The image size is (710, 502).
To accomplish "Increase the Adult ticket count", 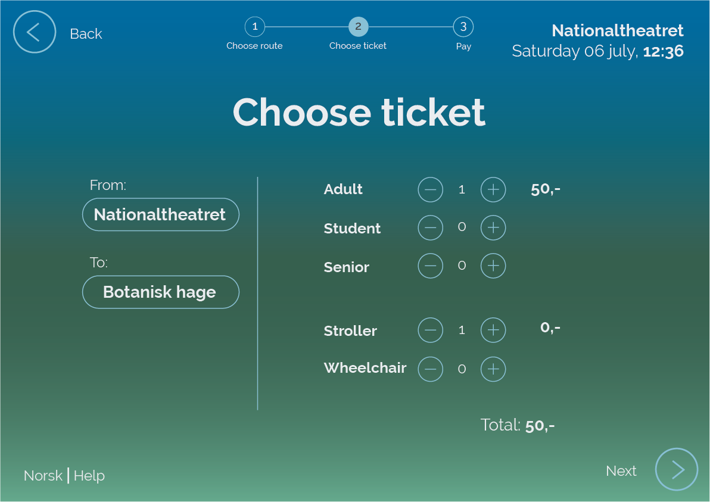I will coord(493,190).
